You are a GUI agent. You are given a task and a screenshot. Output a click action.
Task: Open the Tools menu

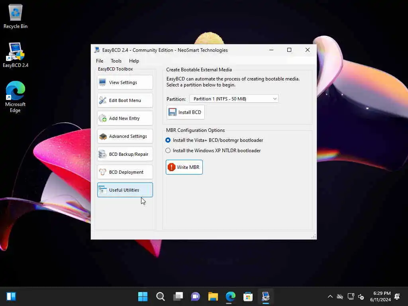pyautogui.click(x=116, y=61)
